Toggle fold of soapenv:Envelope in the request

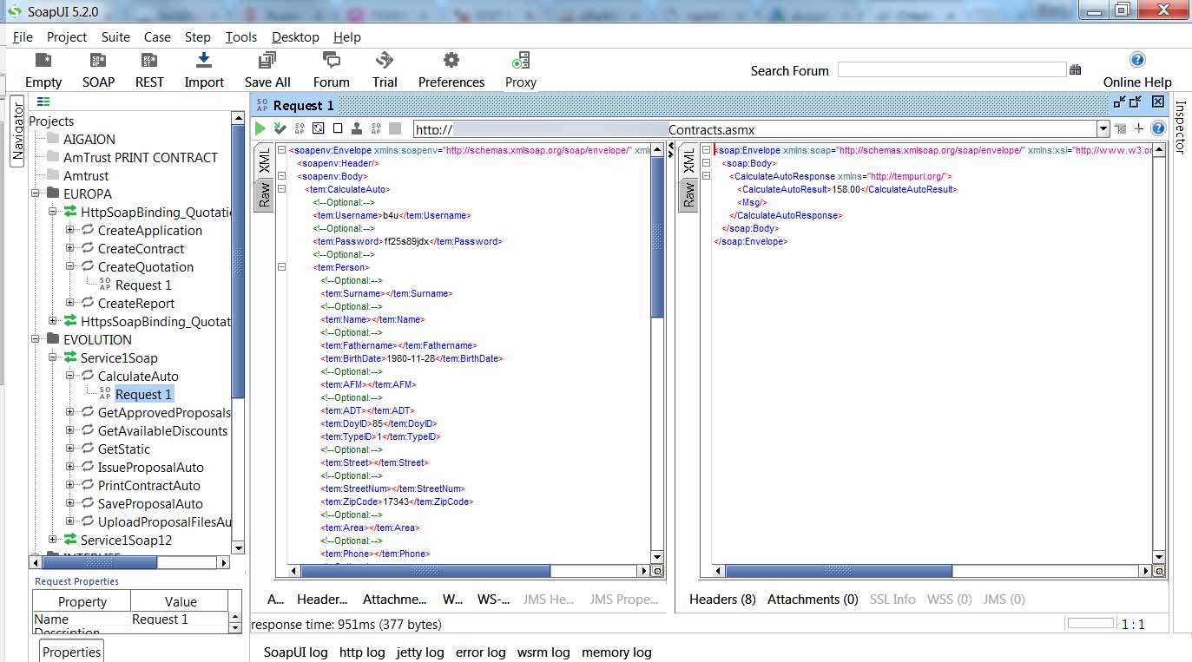tap(281, 150)
